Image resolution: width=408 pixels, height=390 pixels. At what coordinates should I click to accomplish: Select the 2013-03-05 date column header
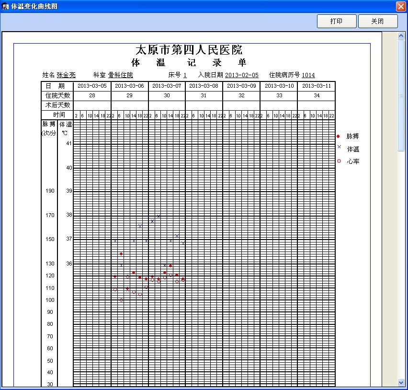pos(92,86)
